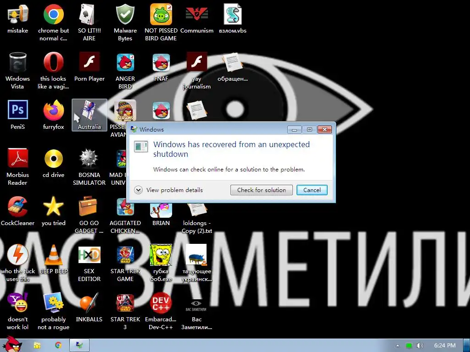
Task: Launch the 'INKBALLS' icon
Action: point(89,302)
